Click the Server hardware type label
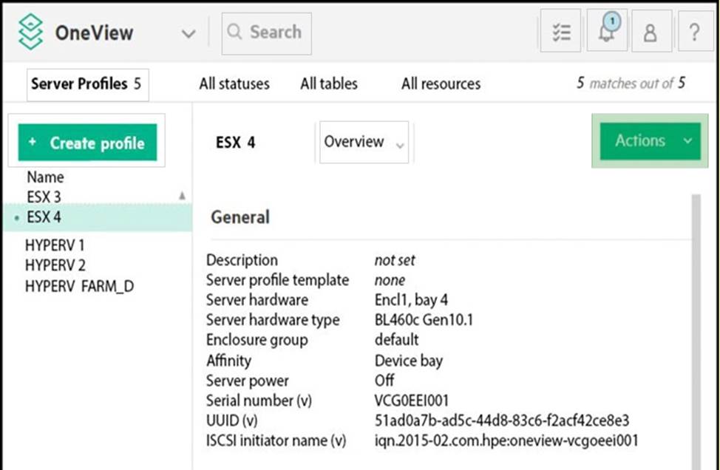Viewport: 720px width, 470px height. (x=273, y=320)
